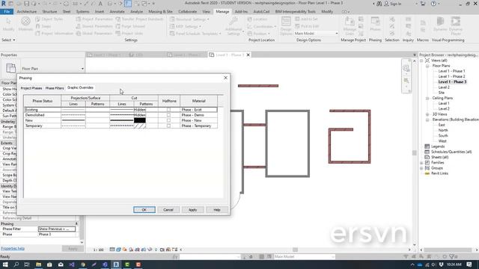Click Sign In in the title bar

(x=395, y=4)
